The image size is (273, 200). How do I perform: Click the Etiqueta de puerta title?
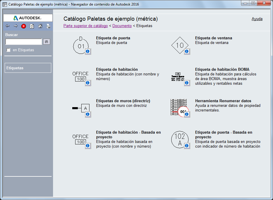[x=113, y=38]
